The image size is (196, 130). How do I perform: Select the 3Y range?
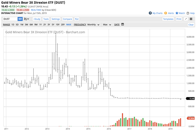49,24
